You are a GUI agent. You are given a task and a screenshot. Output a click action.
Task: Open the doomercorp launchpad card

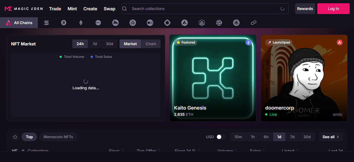[304, 78]
